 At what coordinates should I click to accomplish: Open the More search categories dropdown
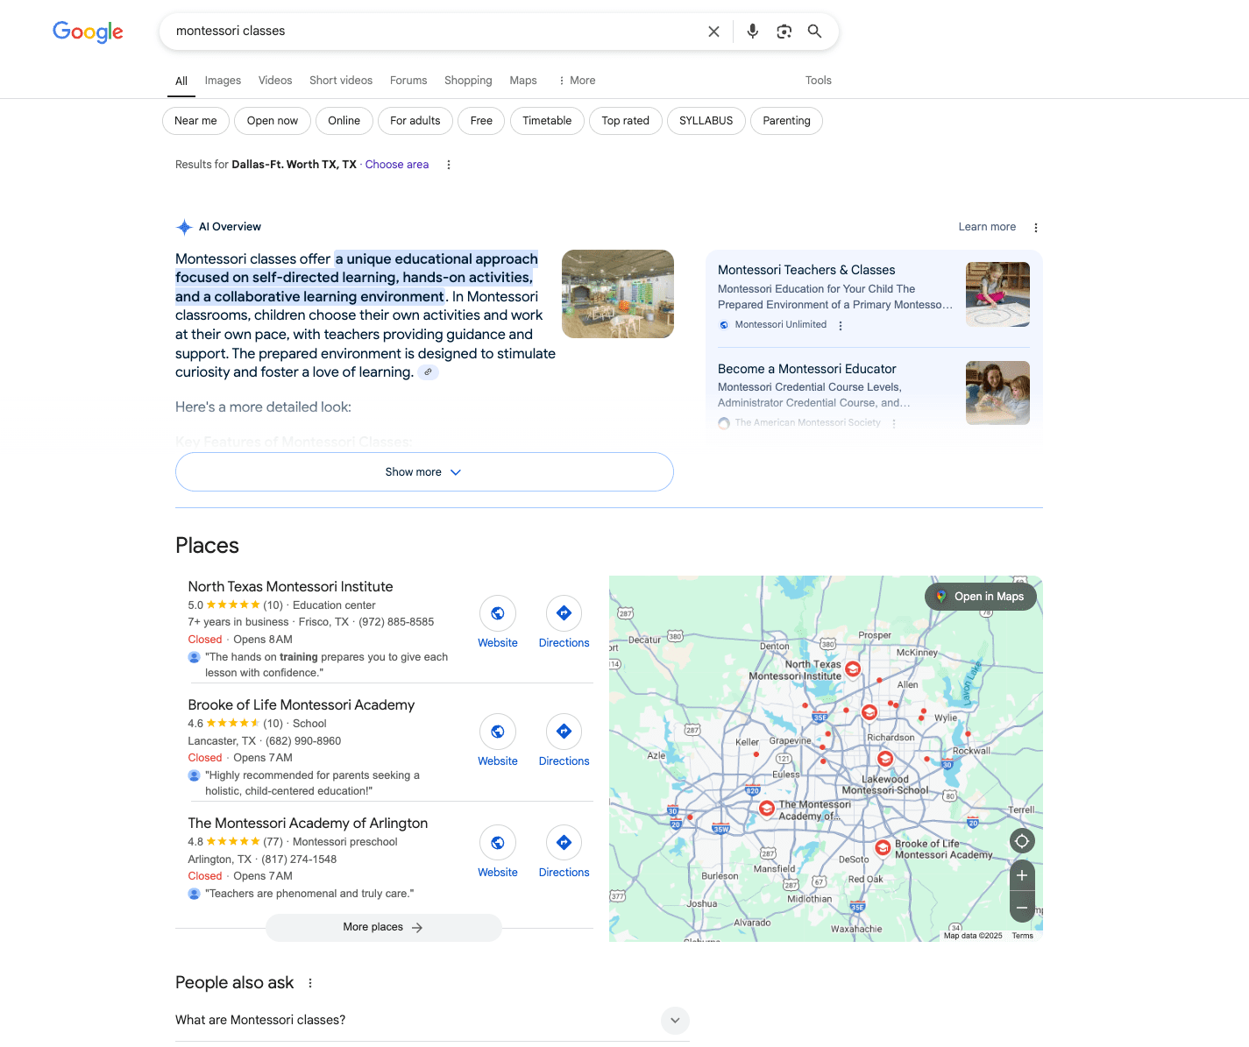(x=576, y=81)
